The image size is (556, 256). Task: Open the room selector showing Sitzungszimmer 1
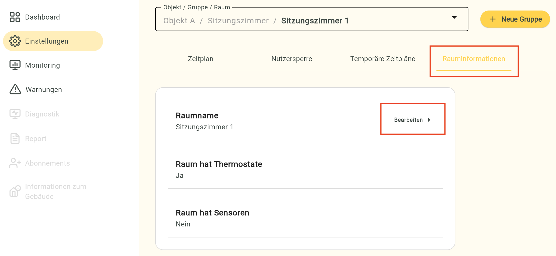300,21
